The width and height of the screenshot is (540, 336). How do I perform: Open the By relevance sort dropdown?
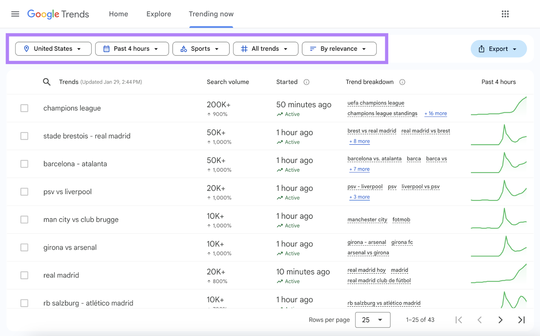[339, 49]
